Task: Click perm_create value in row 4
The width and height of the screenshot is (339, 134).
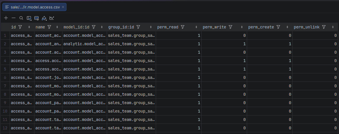Action: [x=270, y=61]
